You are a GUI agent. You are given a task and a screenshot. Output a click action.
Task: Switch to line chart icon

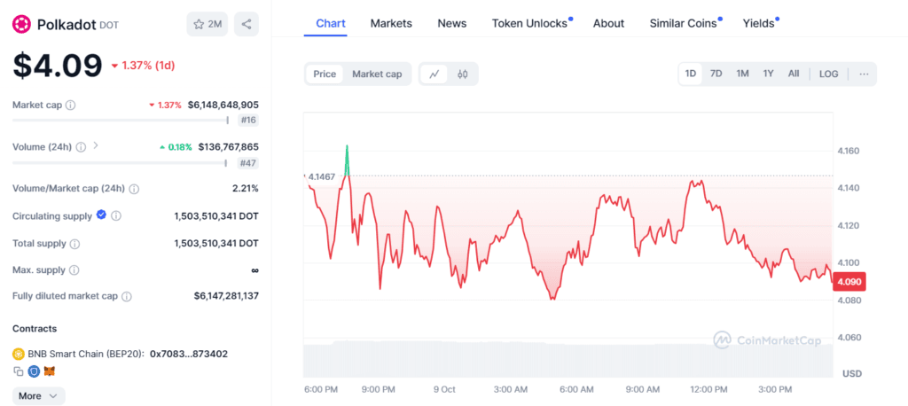(x=434, y=74)
